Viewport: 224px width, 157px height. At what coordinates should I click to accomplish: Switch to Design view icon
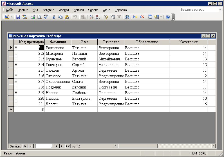pyautogui.click(x=7, y=17)
